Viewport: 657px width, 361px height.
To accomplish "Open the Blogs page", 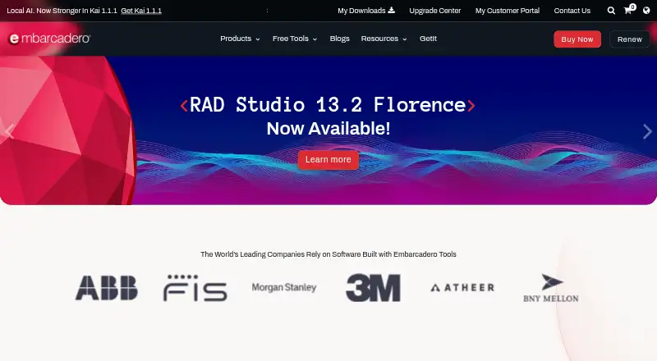I will [x=339, y=39].
